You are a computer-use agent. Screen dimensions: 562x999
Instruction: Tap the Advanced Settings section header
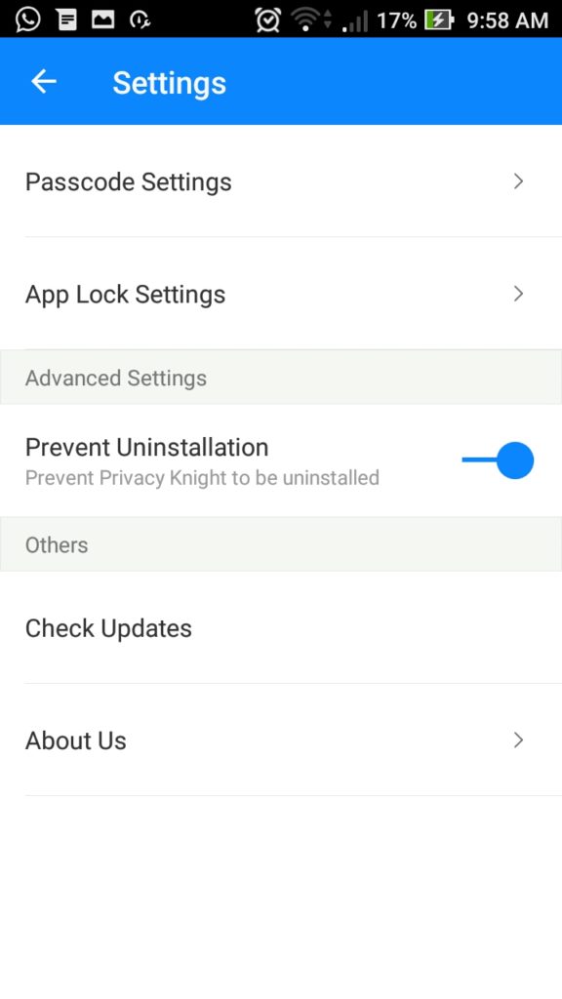pyautogui.click(x=281, y=378)
